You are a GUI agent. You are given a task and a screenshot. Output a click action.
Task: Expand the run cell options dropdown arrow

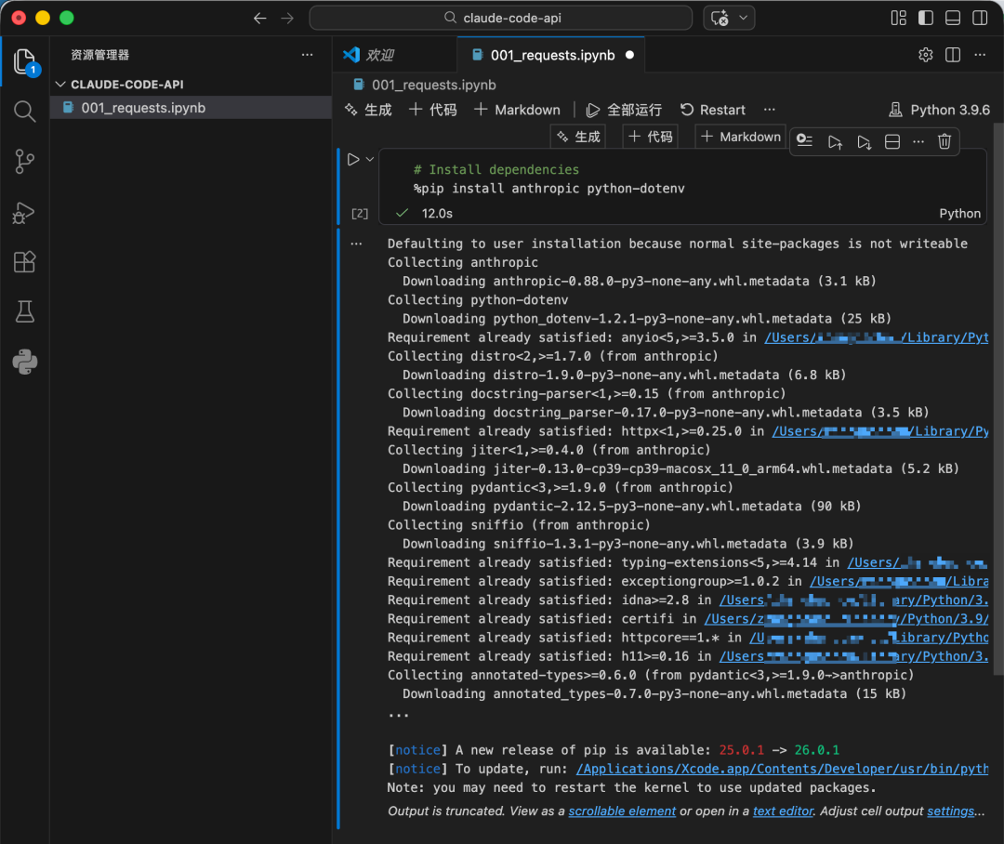(x=369, y=160)
